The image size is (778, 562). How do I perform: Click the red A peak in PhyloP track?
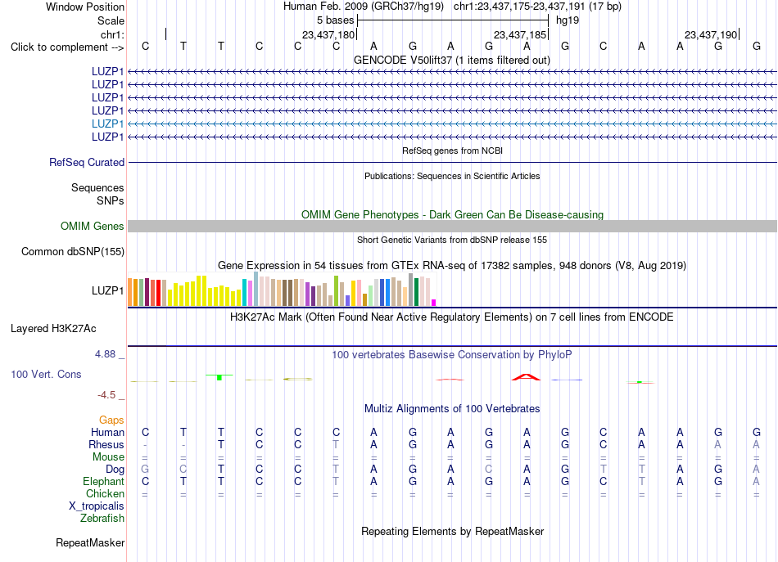526,377
